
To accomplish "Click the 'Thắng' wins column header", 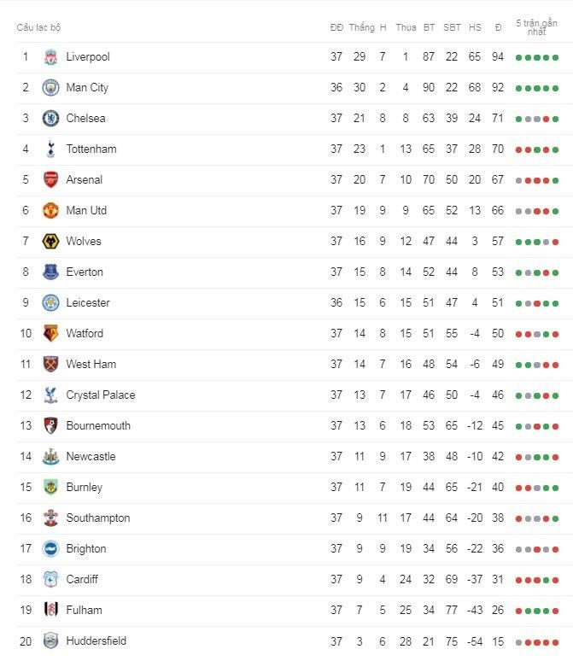I will 361,27.
